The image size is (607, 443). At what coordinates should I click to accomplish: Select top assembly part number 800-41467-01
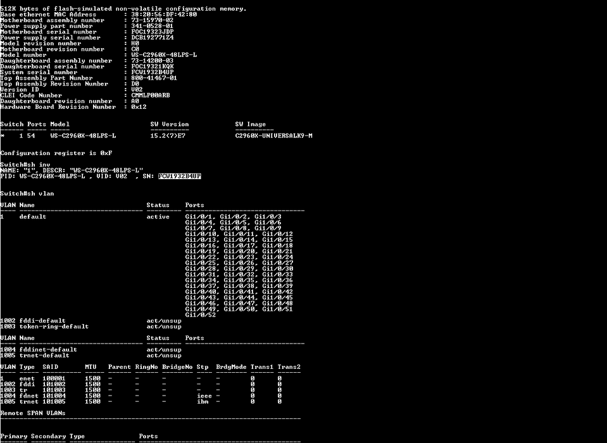click(x=154, y=78)
